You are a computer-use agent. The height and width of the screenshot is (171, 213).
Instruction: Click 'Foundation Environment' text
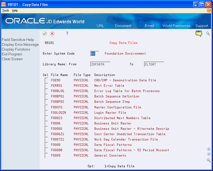(x=125, y=54)
